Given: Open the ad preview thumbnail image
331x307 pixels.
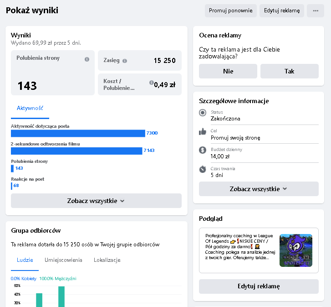Looking at the screenshot, I should [x=296, y=250].
